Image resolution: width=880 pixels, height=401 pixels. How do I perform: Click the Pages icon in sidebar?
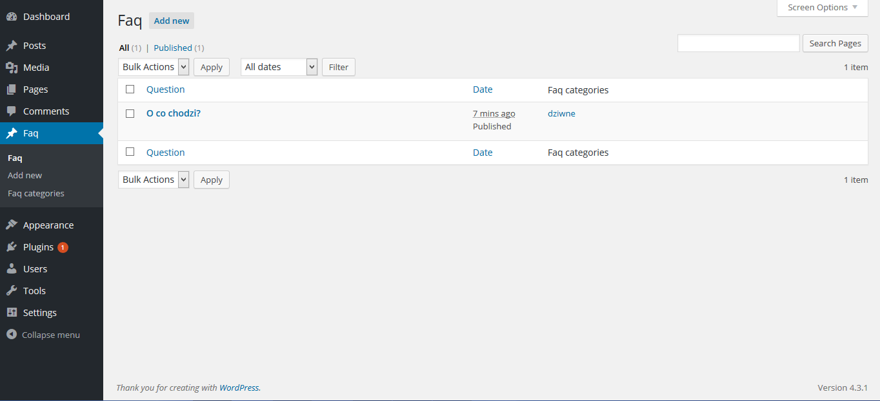pos(12,89)
